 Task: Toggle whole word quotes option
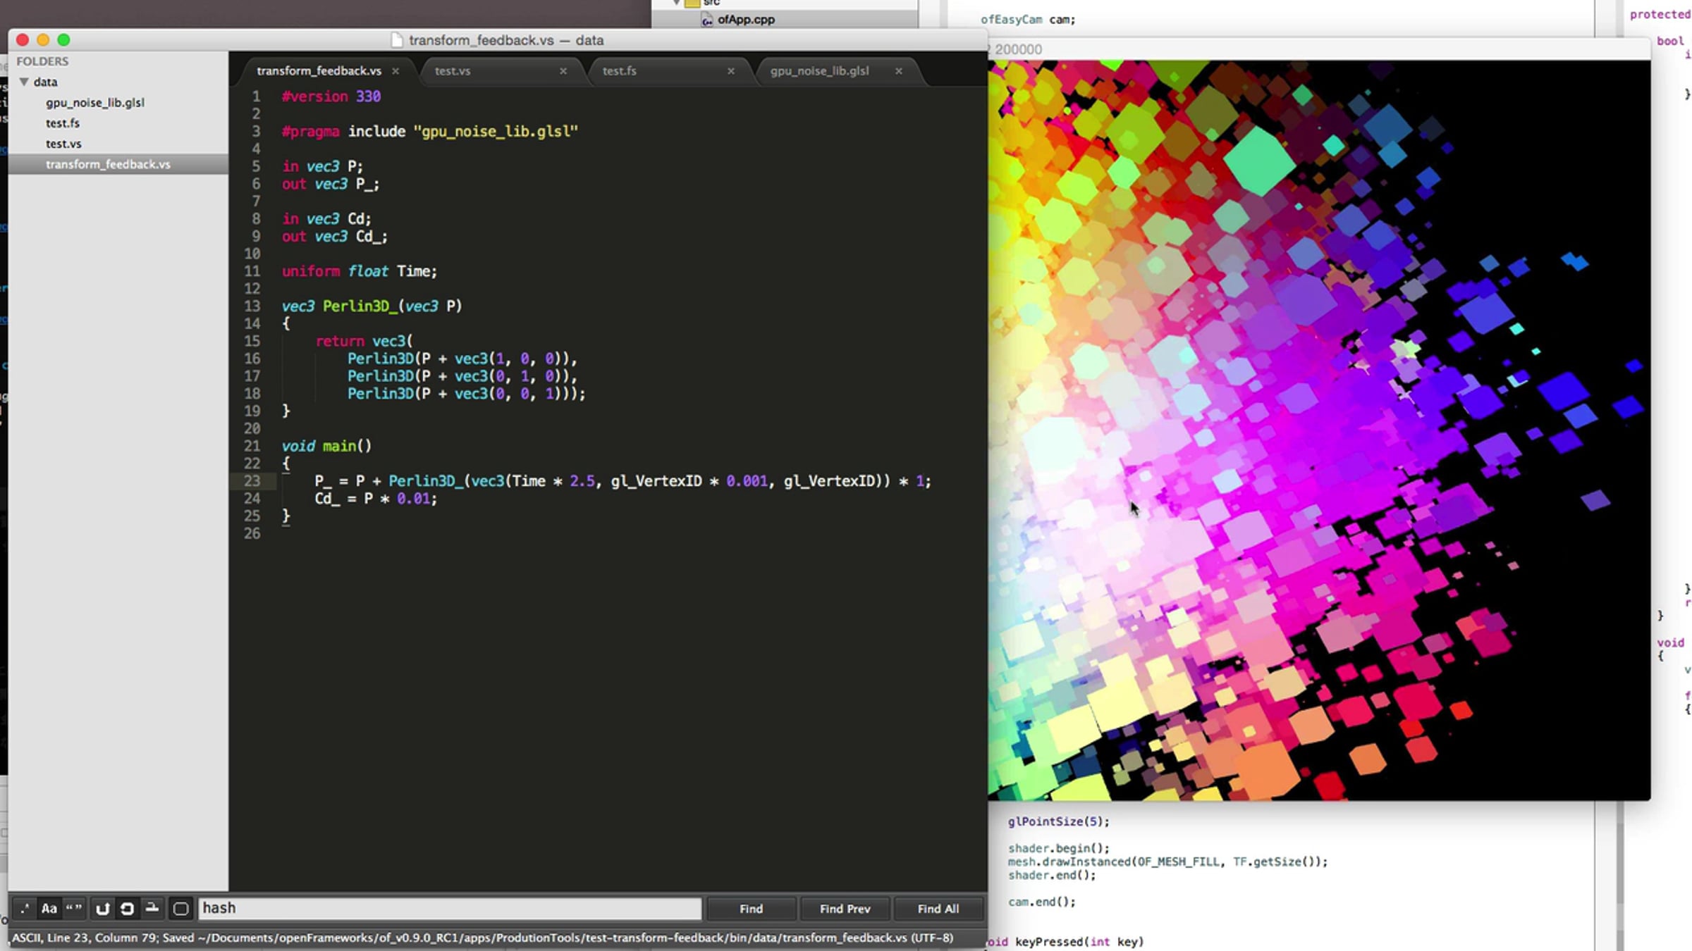click(74, 909)
